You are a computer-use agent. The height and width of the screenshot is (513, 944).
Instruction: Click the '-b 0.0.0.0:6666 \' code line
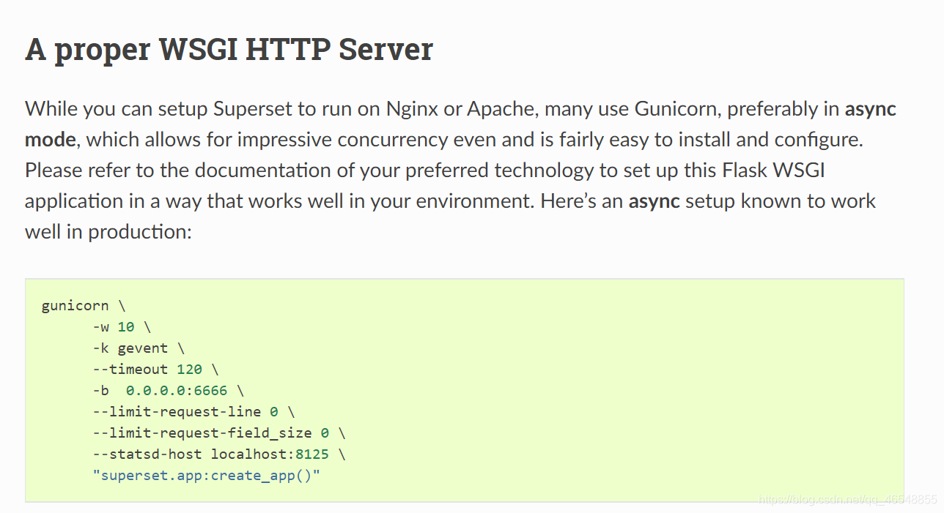[x=168, y=391]
